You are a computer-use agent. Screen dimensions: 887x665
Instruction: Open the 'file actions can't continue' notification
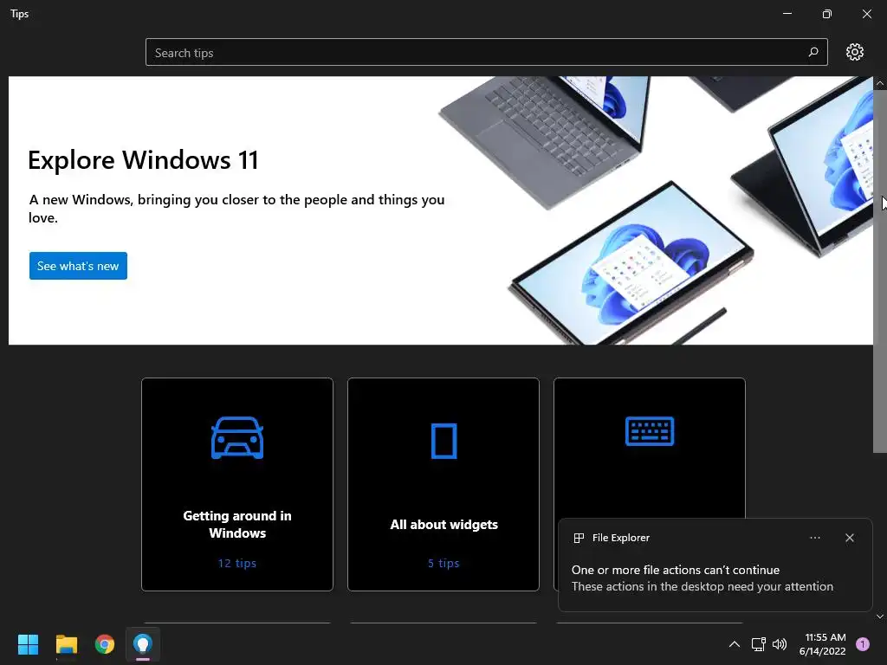[715, 565]
